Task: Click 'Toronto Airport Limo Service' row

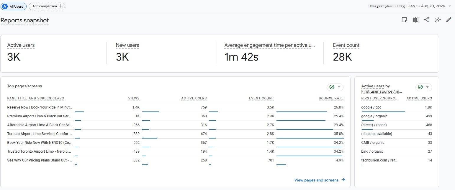Action: tap(175, 134)
